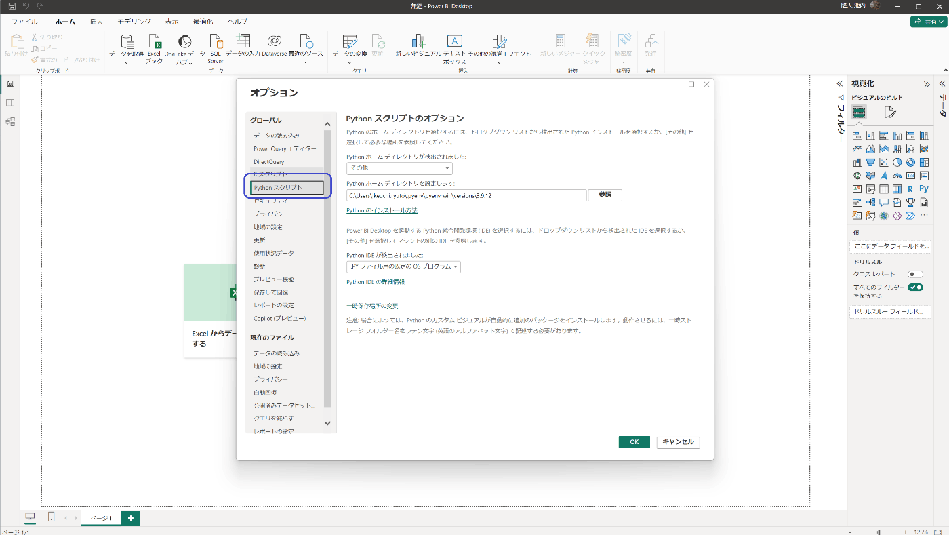The width and height of the screenshot is (949, 535).
Task: Switch to report view in left sidebar
Action: click(10, 83)
